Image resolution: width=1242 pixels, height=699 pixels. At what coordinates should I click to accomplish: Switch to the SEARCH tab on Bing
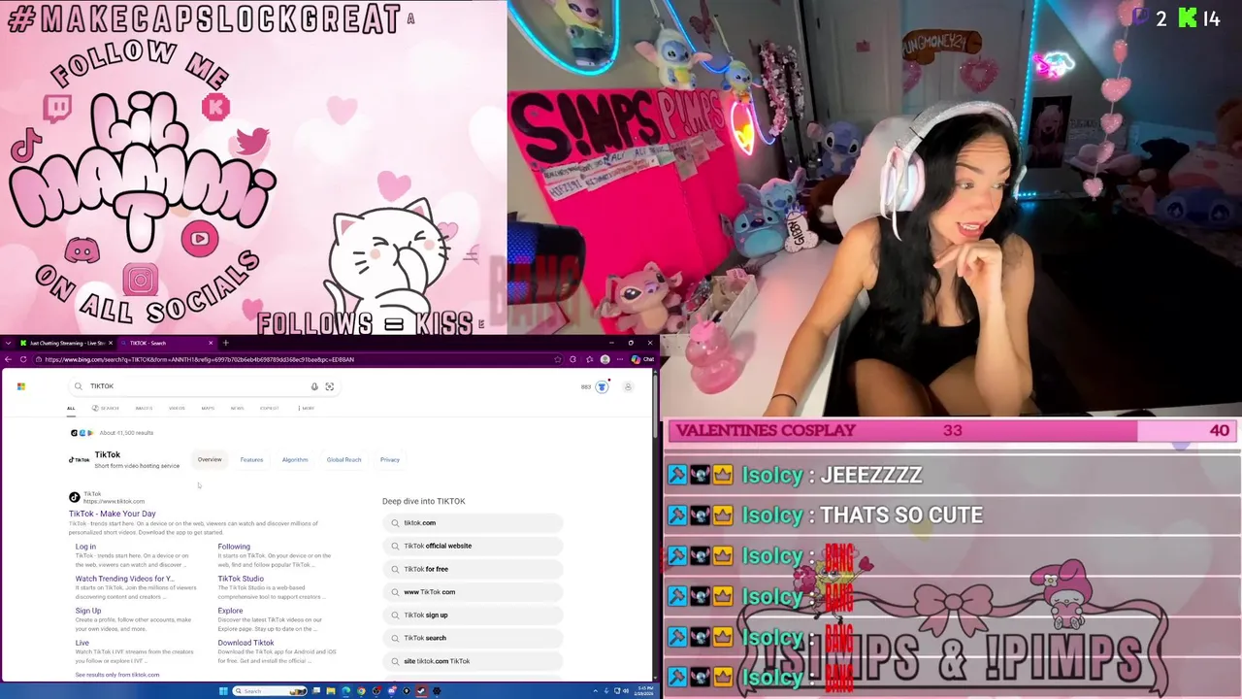pos(106,408)
